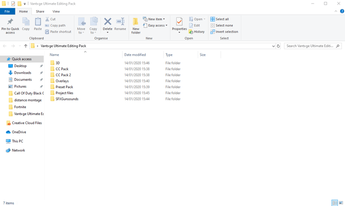Click the Copy ribbon icon

click(26, 22)
